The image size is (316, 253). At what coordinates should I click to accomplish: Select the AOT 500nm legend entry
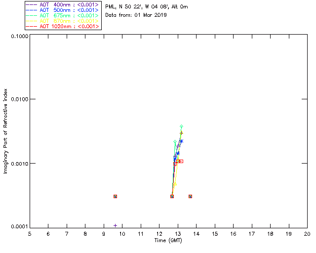coord(62,10)
